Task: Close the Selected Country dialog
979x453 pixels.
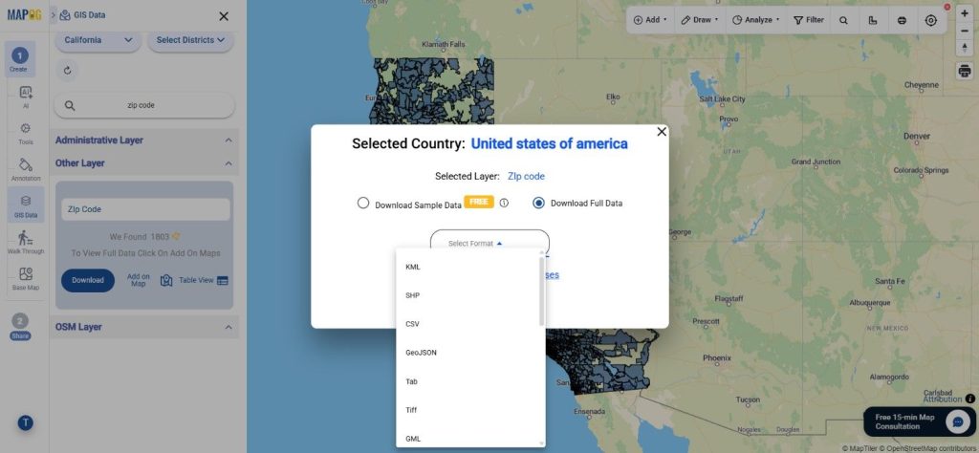Action: pyautogui.click(x=662, y=132)
